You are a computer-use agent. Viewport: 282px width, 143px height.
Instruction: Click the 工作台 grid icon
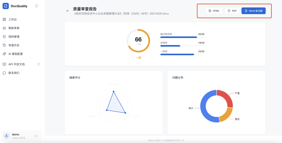coord(4,19)
